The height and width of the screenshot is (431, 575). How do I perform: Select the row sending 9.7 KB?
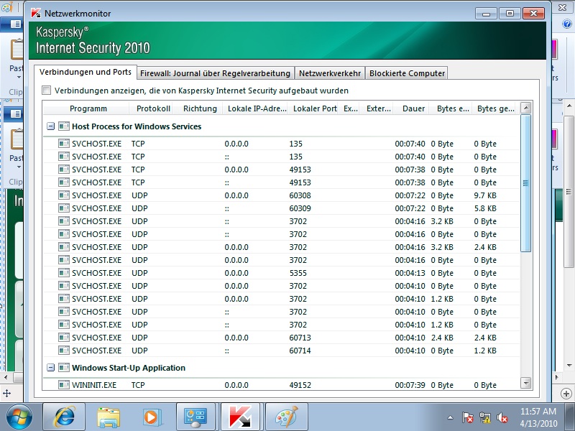281,195
